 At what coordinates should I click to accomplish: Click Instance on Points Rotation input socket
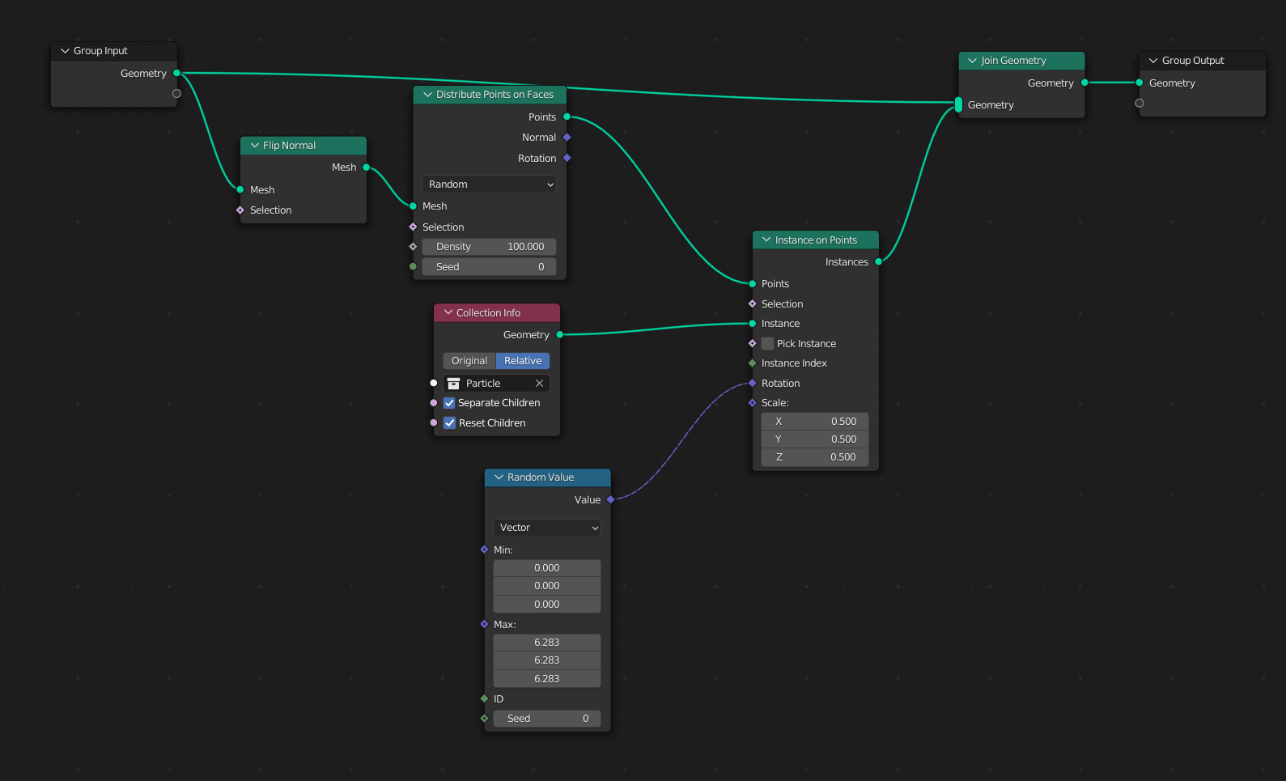point(752,383)
